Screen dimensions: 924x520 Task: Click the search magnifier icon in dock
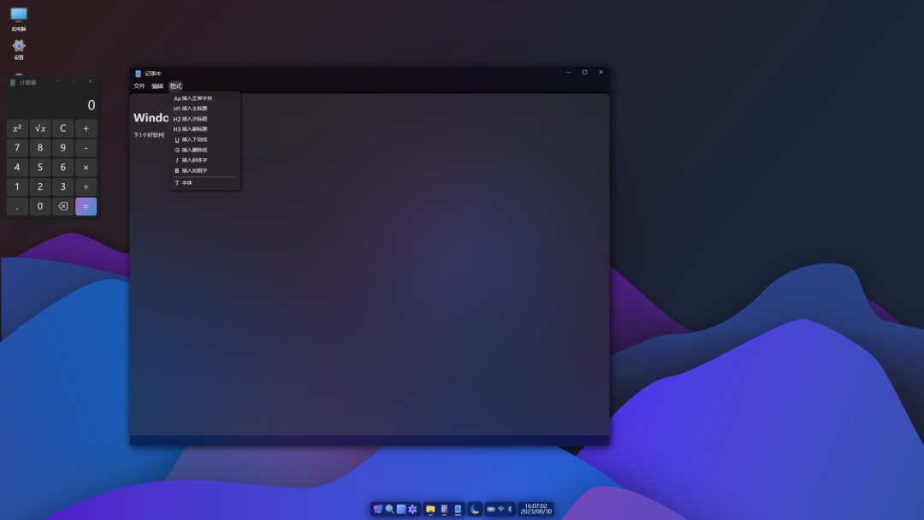[389, 510]
